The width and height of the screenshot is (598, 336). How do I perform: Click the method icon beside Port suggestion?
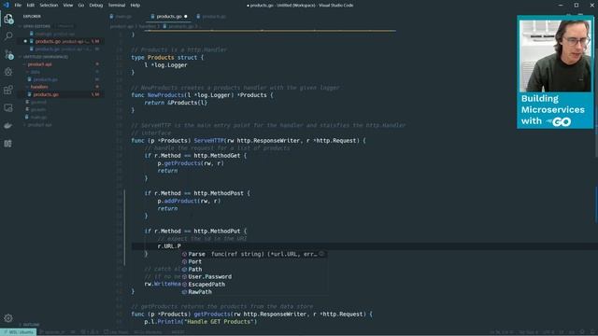tap(184, 261)
